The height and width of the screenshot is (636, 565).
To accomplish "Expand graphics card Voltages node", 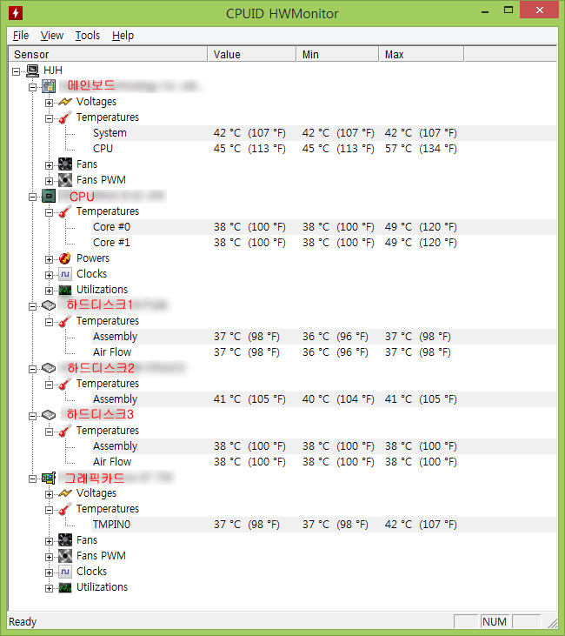I will click(x=49, y=495).
